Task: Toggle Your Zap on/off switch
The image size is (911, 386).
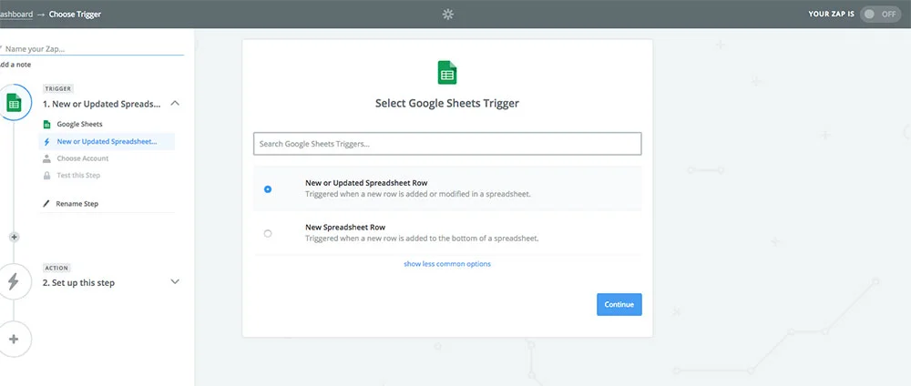Action: (x=880, y=14)
